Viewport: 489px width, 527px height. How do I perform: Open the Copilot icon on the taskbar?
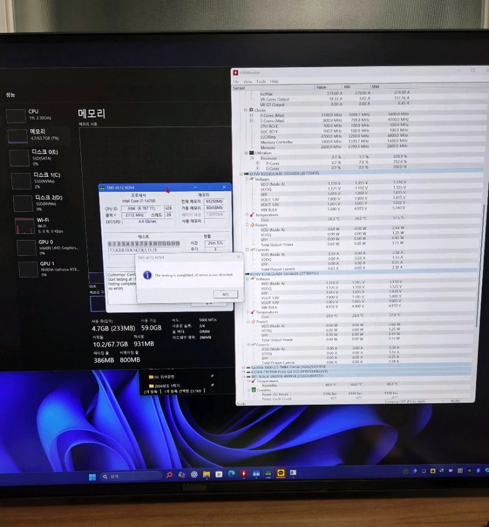[181, 475]
